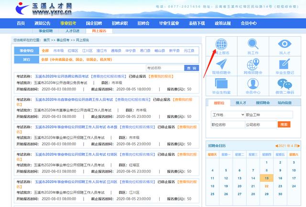Open 首页 in the main navigation

point(21,23)
